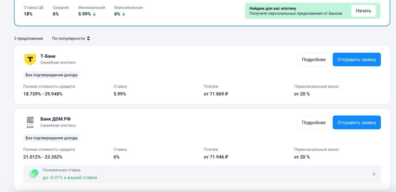Screen dimensions: 396x192
Task: Click Без подтверждения дохода tag in T-Bank card
Action: (51, 75)
